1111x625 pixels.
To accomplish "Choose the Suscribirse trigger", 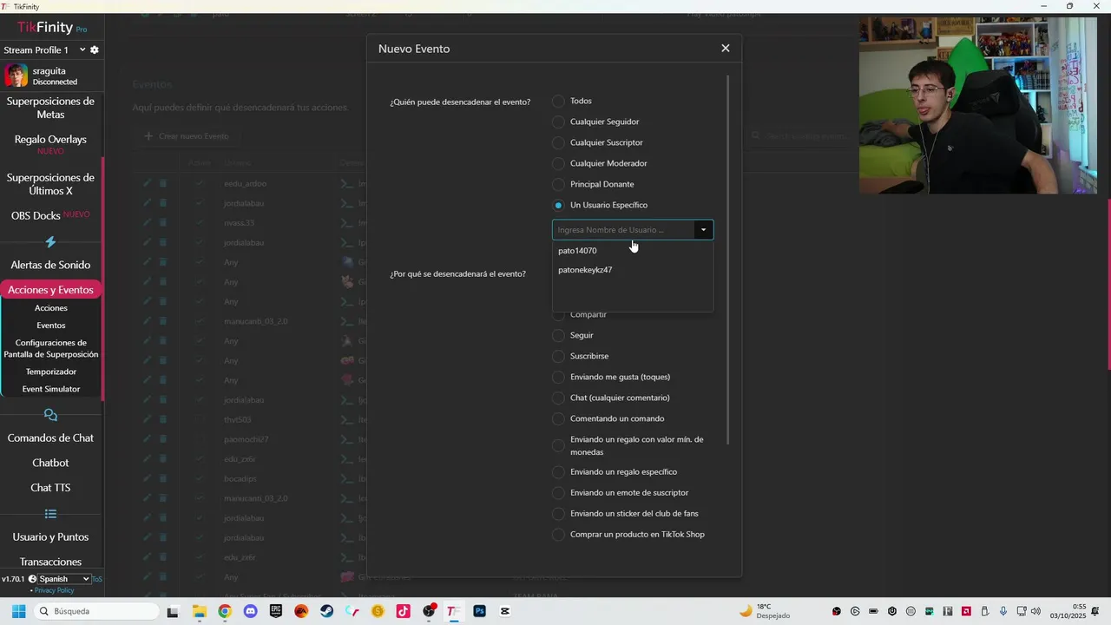I will click(558, 357).
